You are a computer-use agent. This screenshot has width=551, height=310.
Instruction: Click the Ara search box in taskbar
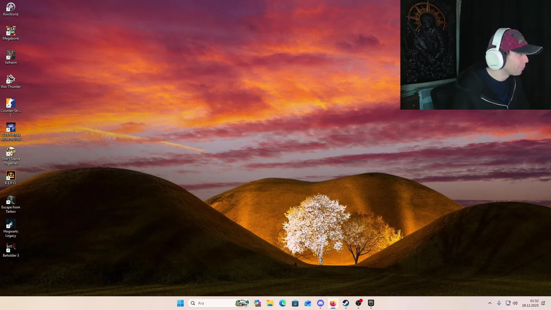coord(219,303)
